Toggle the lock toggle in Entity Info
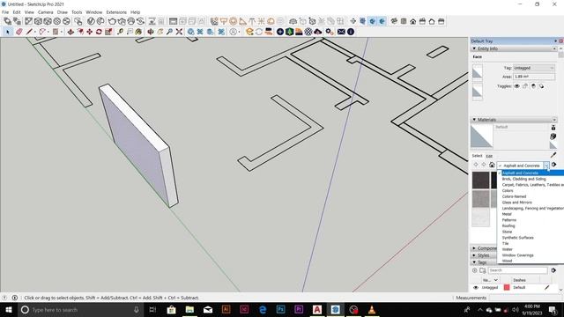Image resolution: width=564 pixels, height=317 pixels. coord(525,86)
